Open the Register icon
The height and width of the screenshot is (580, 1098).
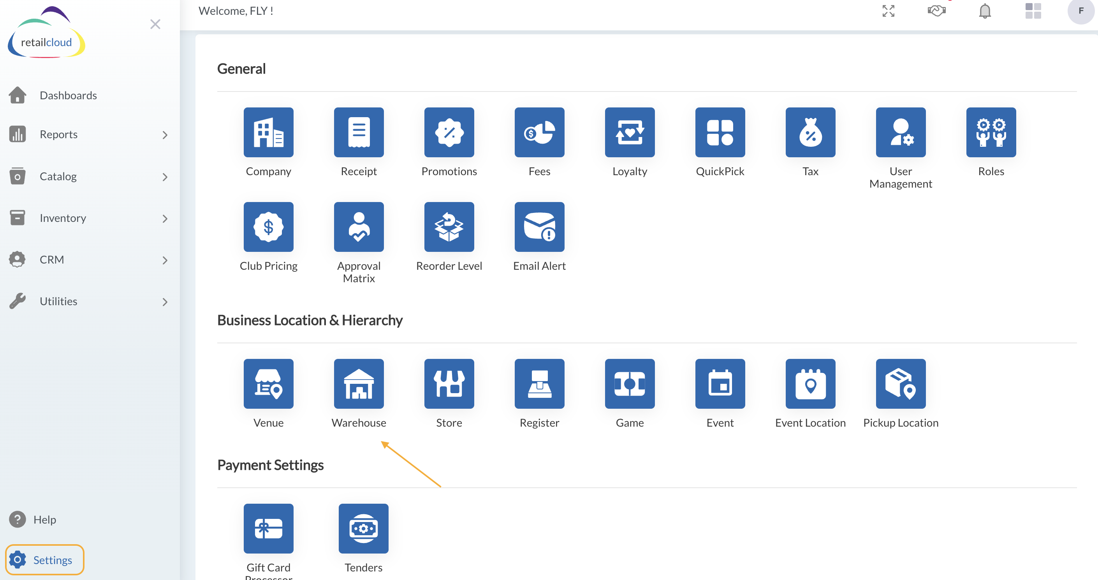(x=540, y=383)
